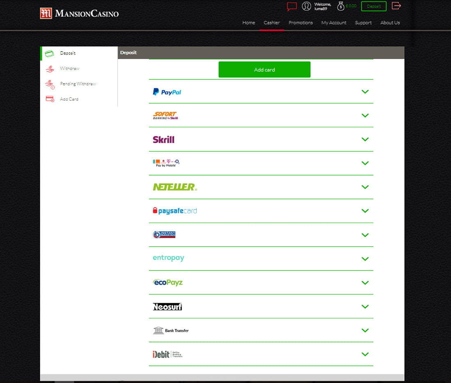Screen dimensions: 451x383
Task: Select Pending Withdraw text in sidebar
Action: (x=78, y=84)
